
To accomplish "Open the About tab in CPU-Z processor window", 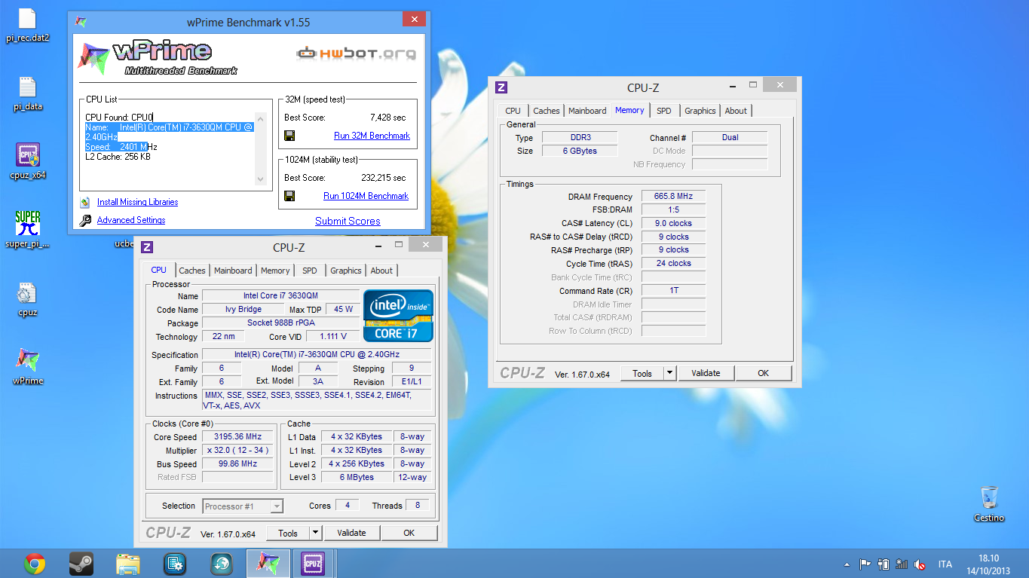I will (x=381, y=271).
